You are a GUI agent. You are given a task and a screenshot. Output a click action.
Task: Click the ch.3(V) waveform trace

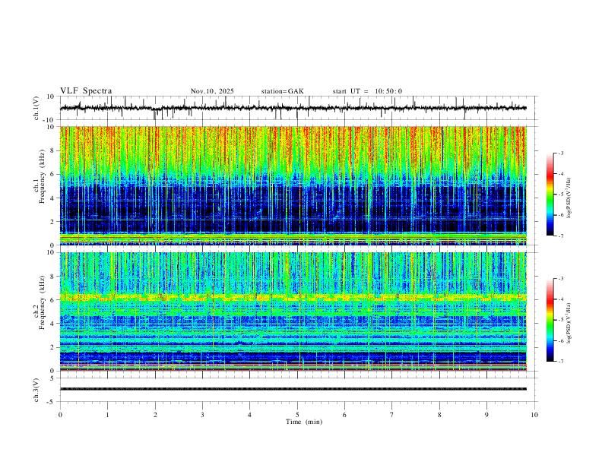[293, 389]
